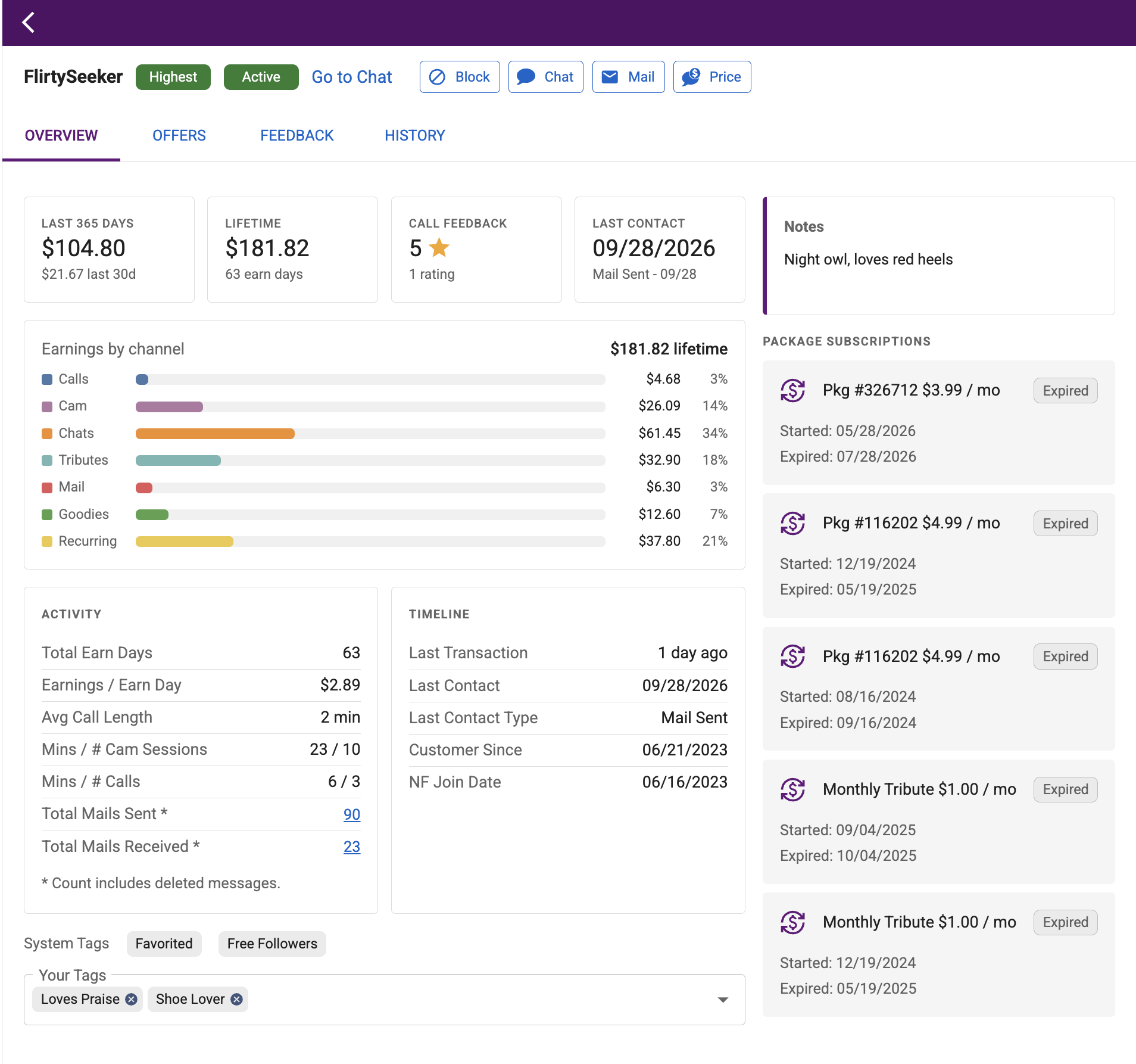Expand the Your Tags dropdown arrow
Image resolution: width=1136 pixels, height=1064 pixels.
723,1000
